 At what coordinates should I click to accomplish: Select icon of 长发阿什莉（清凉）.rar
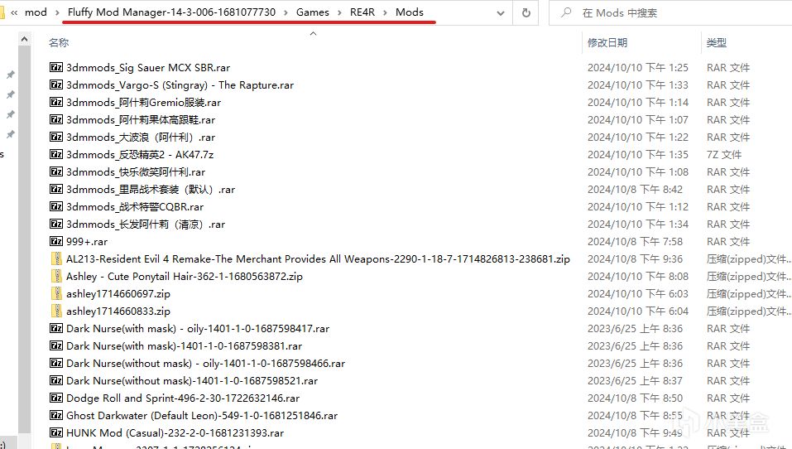click(56, 224)
